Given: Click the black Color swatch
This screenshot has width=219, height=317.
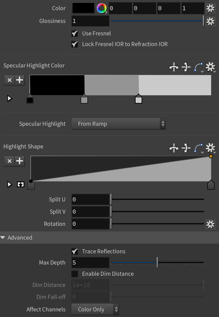Looking at the screenshot, I should pos(83,8).
